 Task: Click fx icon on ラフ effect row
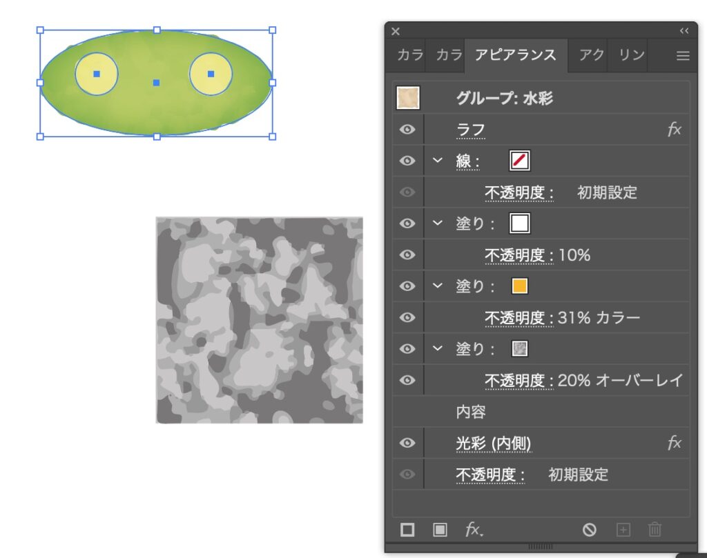click(675, 130)
